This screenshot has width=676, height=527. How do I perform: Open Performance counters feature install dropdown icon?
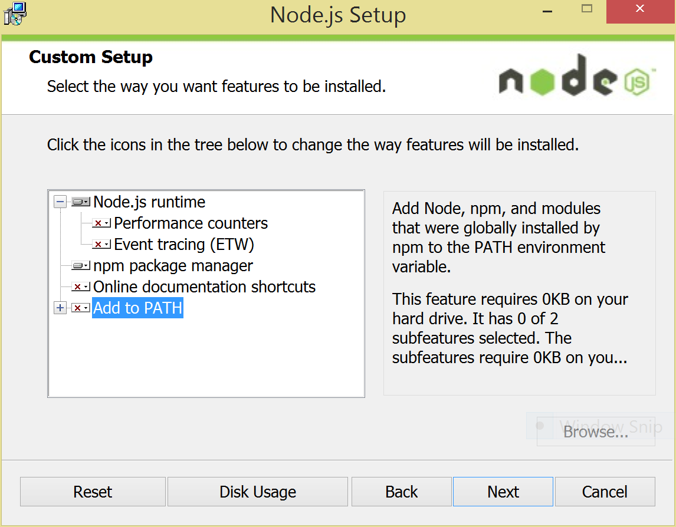pyautogui.click(x=101, y=223)
